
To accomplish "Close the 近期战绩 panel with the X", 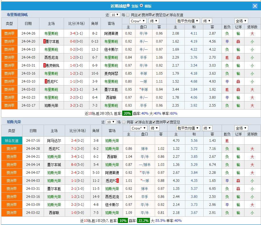I will (x=255, y=6).
